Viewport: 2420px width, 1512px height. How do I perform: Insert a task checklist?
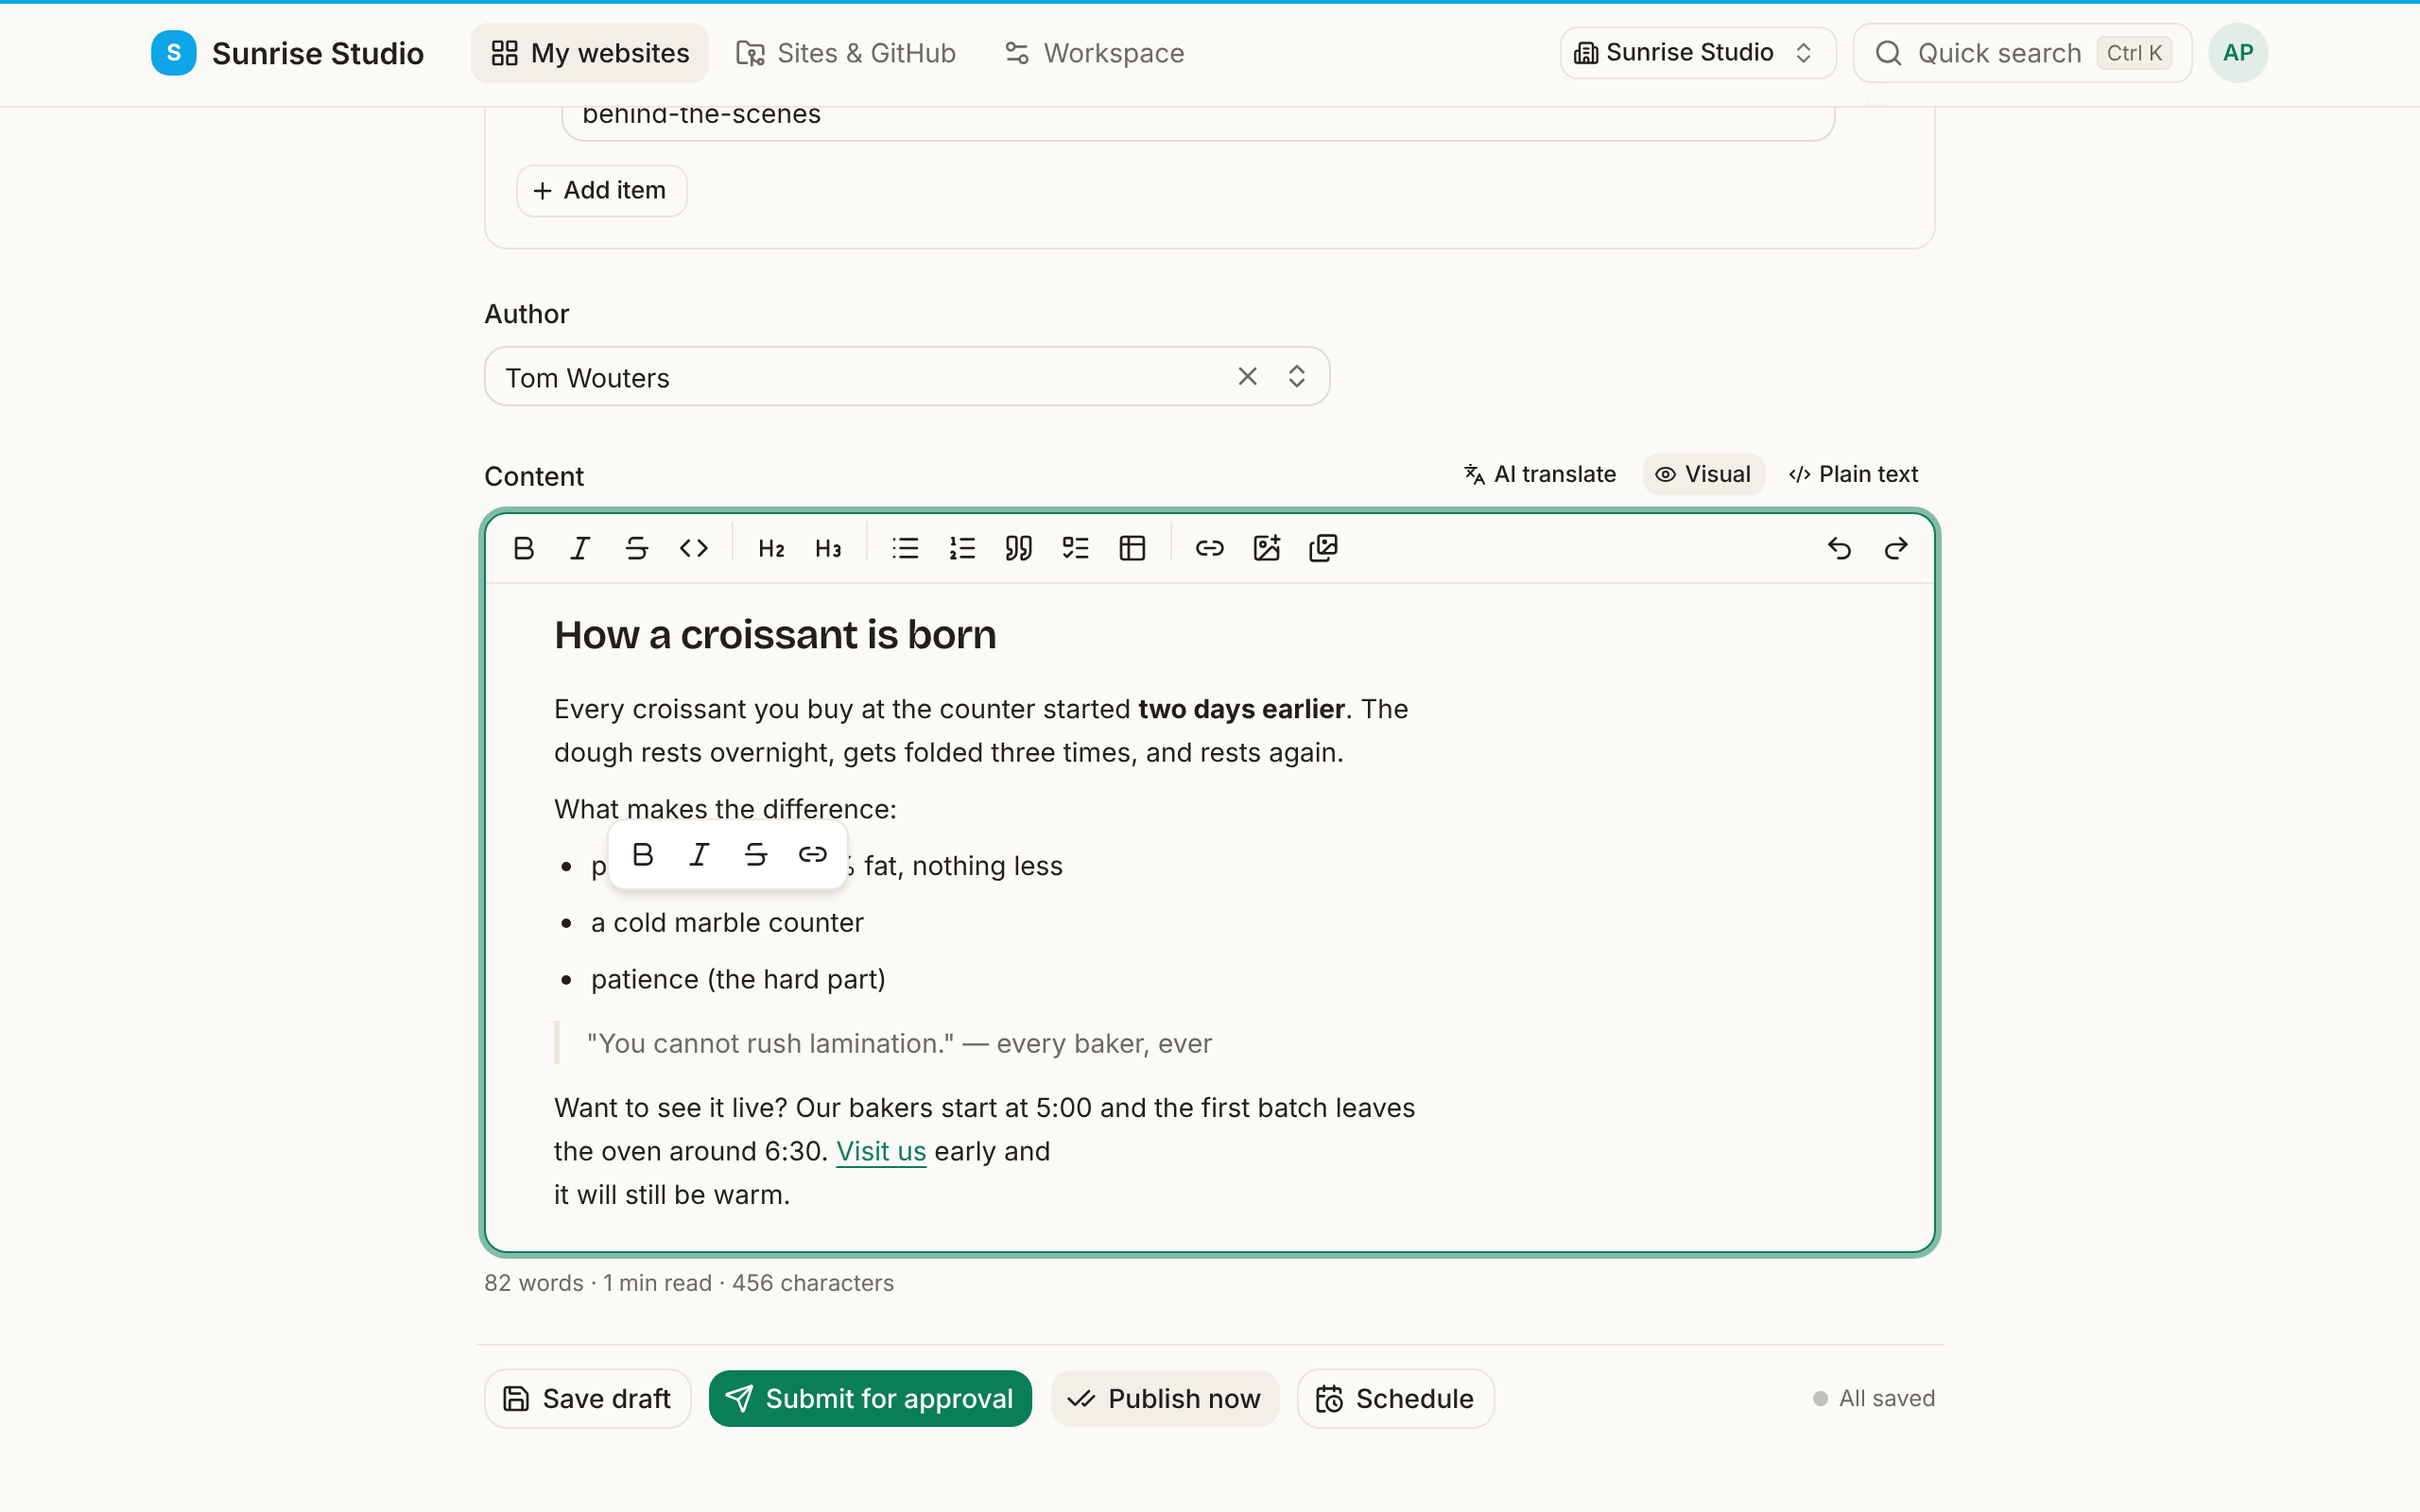pos(1075,548)
